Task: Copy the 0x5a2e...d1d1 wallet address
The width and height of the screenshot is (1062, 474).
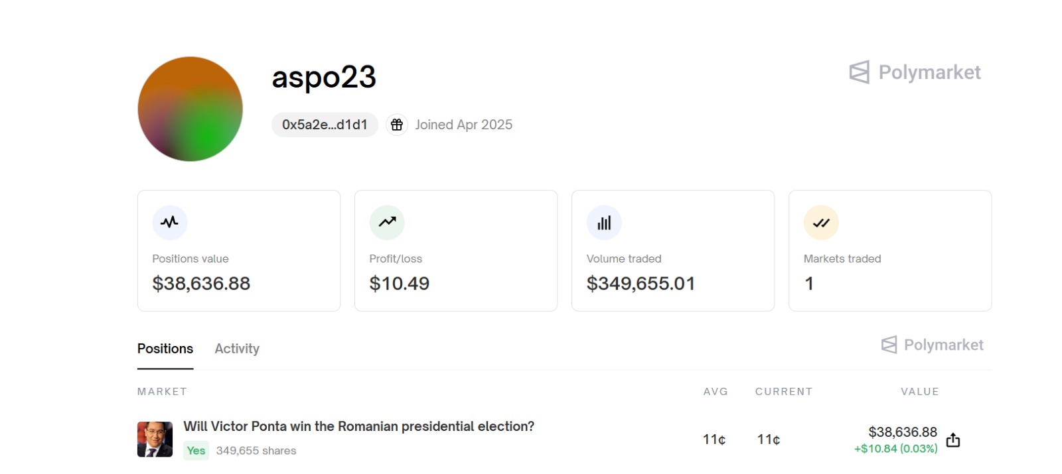Action: tap(325, 125)
